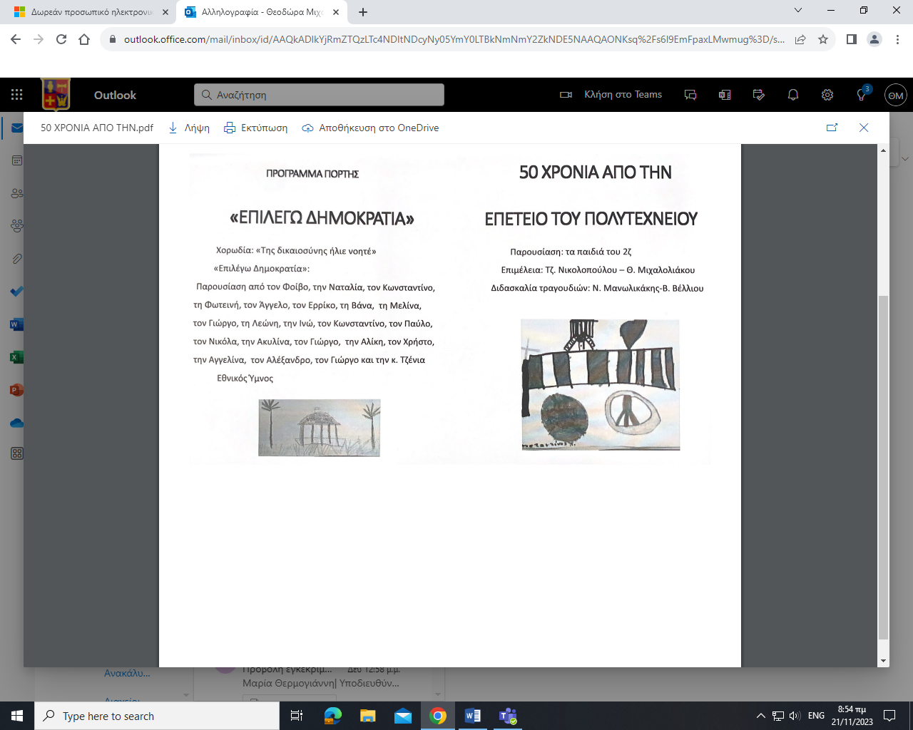This screenshot has height=730, width=913.
Task: Open the People icon in left sidebar
Action: click(x=17, y=193)
